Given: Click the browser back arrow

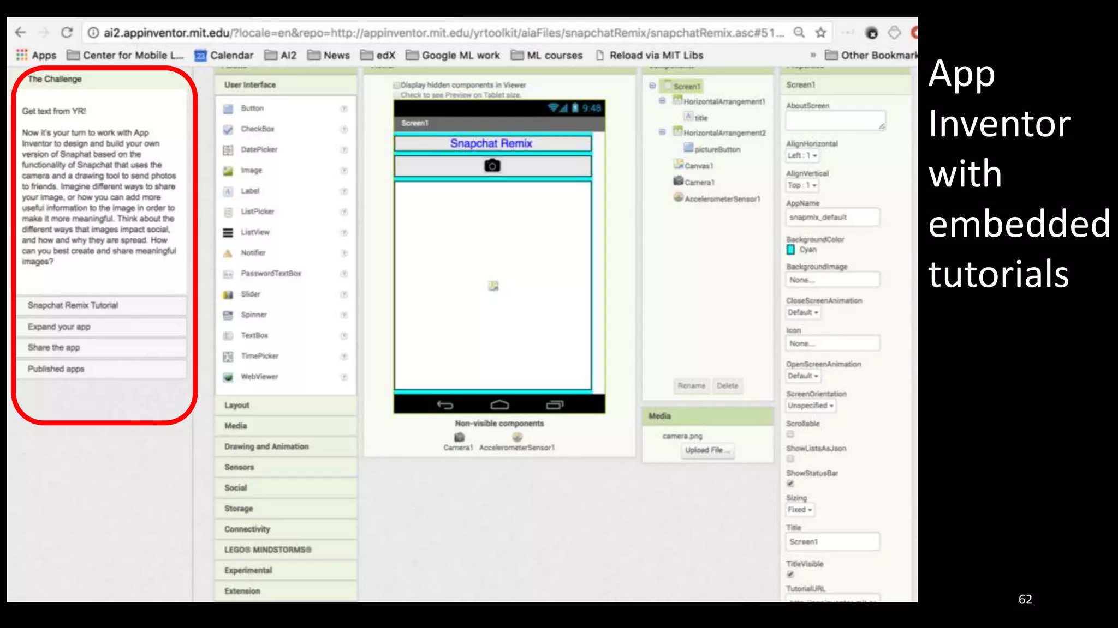Looking at the screenshot, I should point(21,33).
